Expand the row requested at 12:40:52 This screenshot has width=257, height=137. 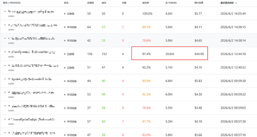(x=5, y=66)
